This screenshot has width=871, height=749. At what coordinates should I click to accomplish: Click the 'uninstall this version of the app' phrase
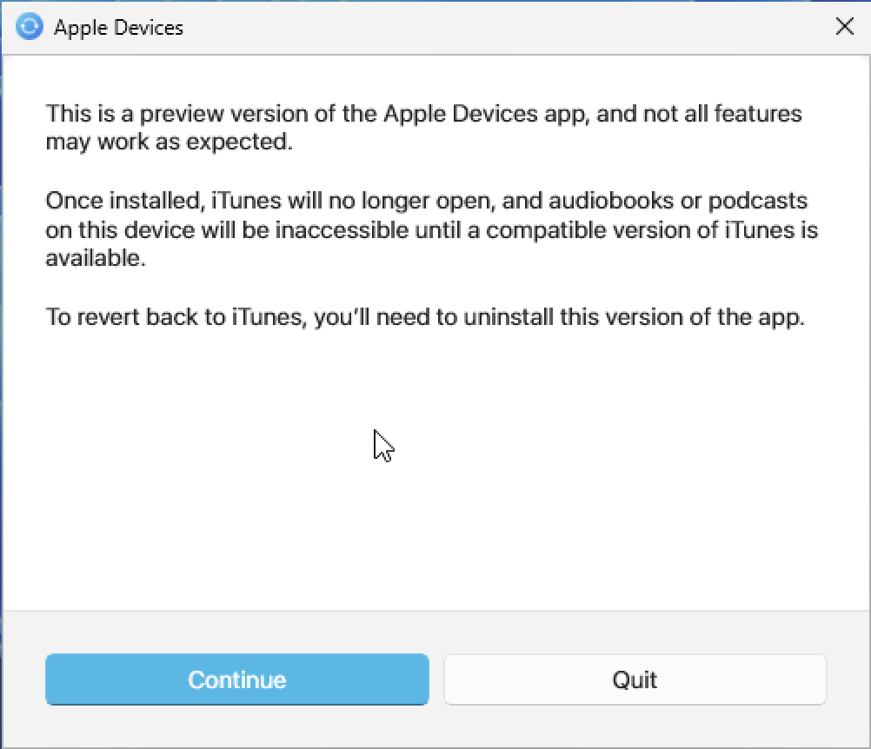[634, 317]
